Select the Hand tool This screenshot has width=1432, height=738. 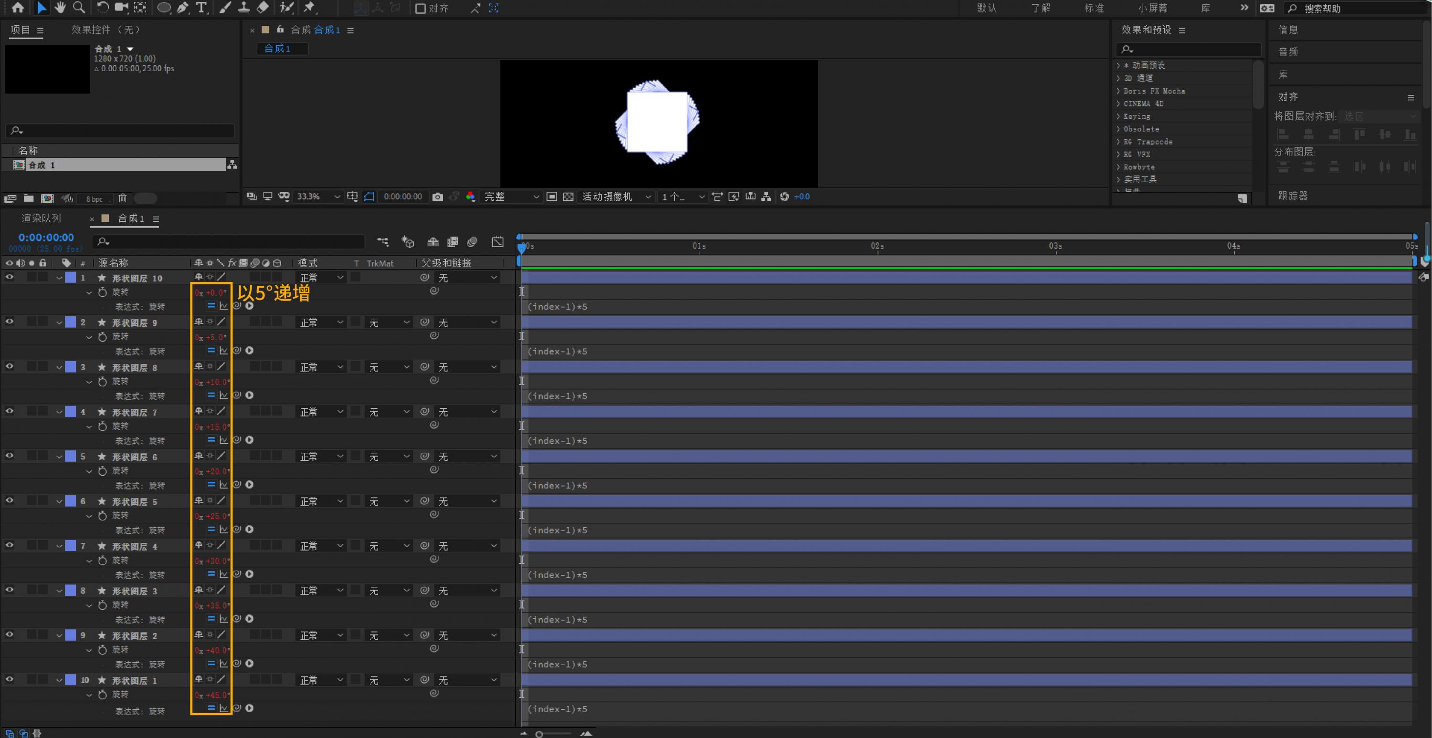(60, 7)
